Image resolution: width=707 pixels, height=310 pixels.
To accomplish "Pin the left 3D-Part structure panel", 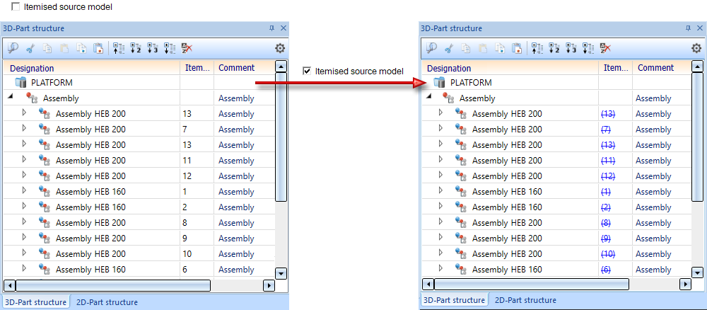I will pyautogui.click(x=272, y=28).
